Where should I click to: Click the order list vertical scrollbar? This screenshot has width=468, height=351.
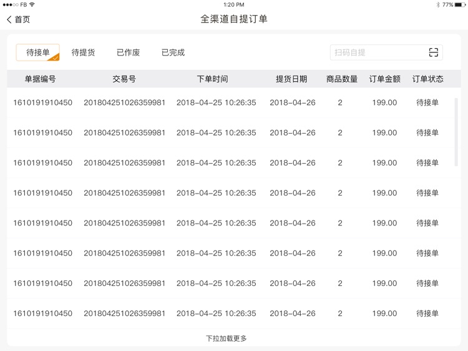pos(456,132)
